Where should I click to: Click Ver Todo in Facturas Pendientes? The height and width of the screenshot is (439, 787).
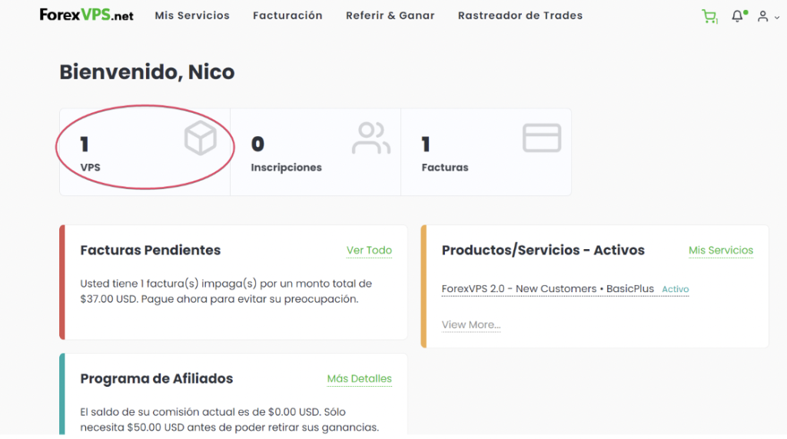(x=369, y=250)
